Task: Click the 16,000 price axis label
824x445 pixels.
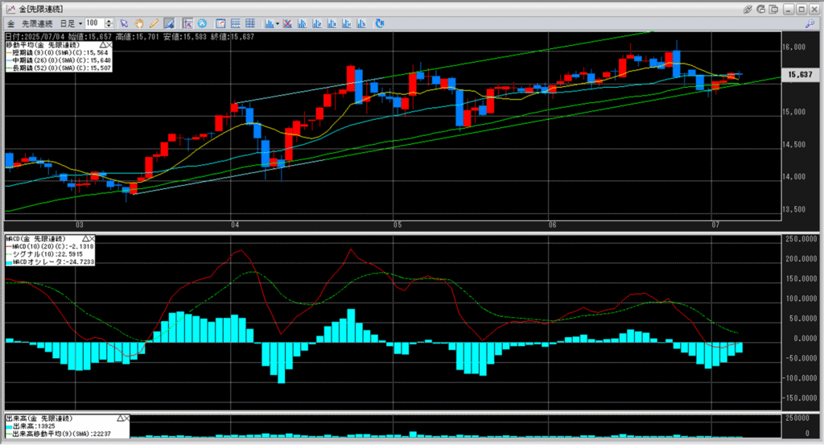Action: pyautogui.click(x=794, y=47)
